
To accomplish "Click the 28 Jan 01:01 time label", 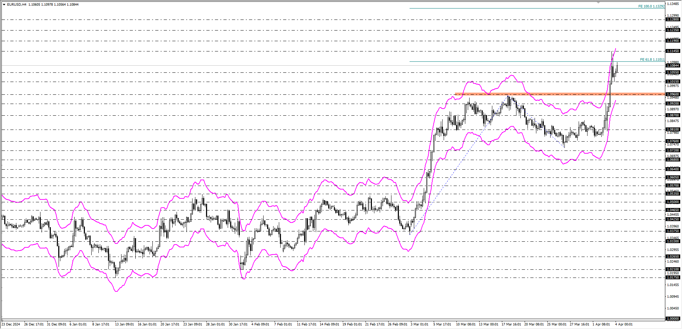I will [216, 324].
